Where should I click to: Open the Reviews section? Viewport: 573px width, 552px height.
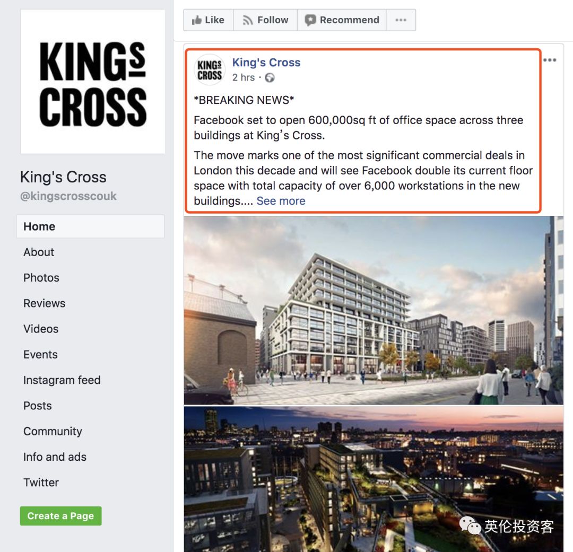click(44, 303)
